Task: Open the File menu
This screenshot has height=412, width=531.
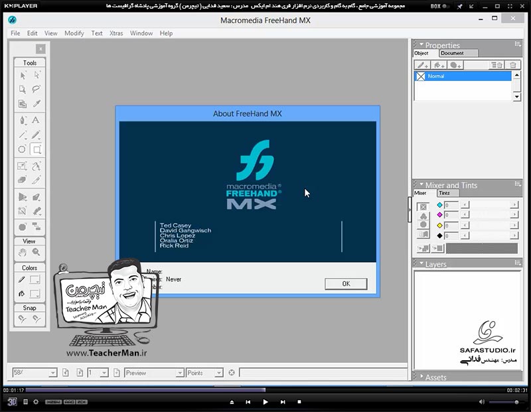Action: tap(15, 33)
